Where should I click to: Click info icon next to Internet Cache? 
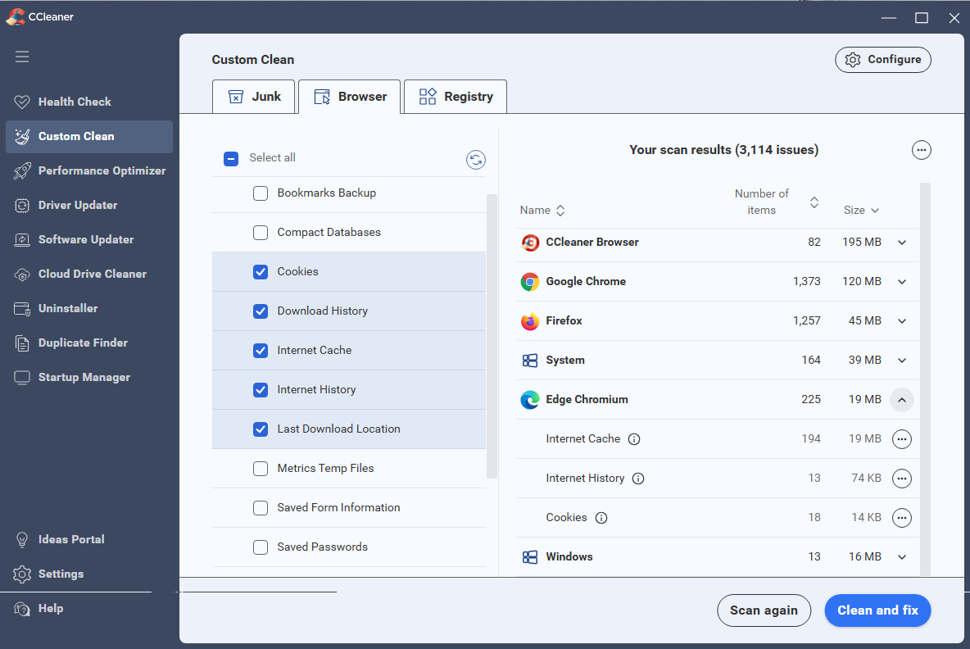(x=634, y=439)
